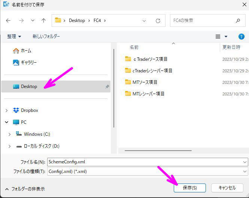Select Desktop in the navigation pane
Screen dimensions: 249x198
tap(55, 87)
